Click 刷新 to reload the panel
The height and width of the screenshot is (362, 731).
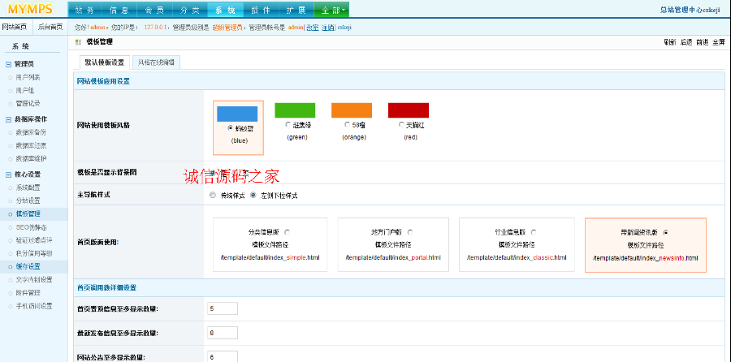tap(669, 42)
